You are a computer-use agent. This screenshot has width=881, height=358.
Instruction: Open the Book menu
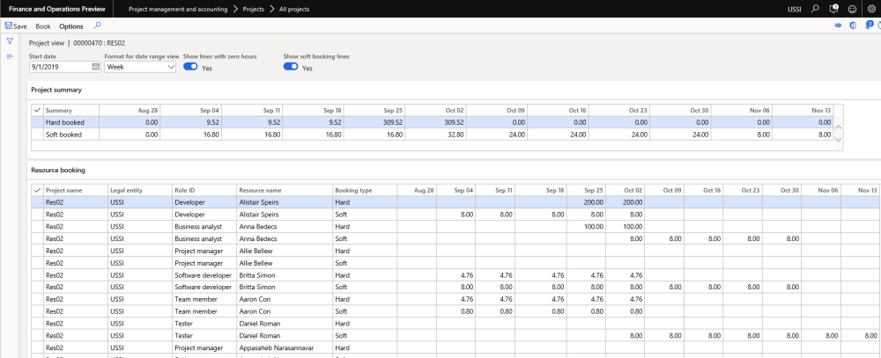pyautogui.click(x=42, y=26)
